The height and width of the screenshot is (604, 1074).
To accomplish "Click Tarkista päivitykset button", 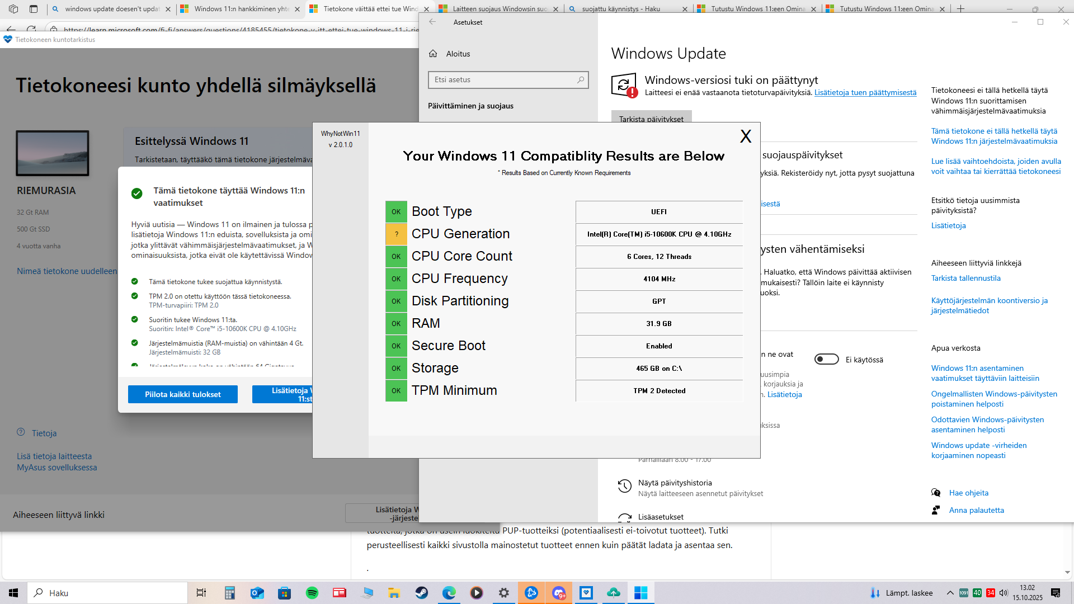I will click(x=651, y=119).
